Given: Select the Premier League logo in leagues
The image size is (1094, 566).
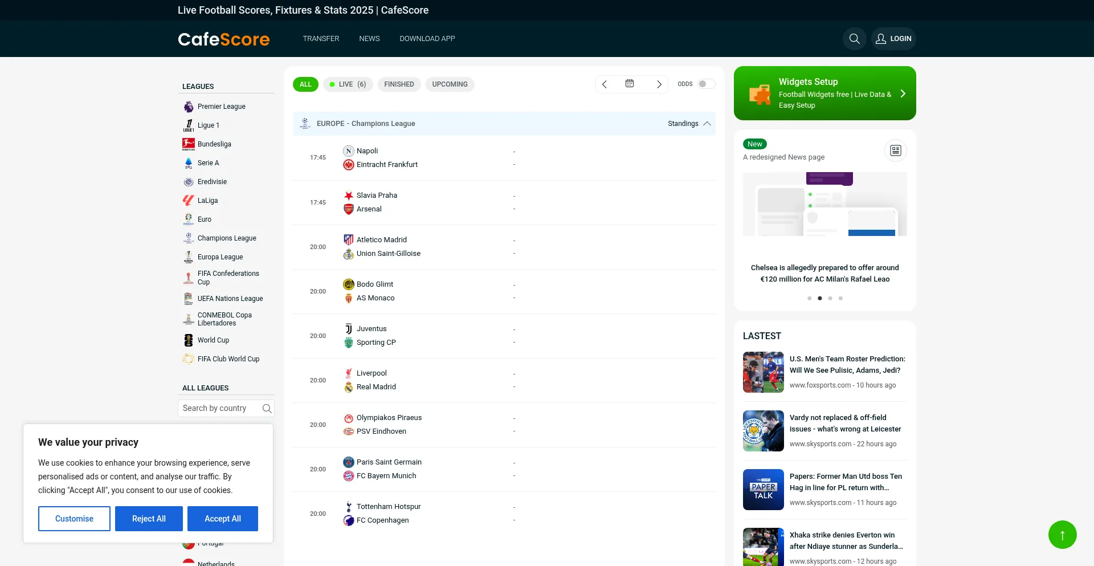Looking at the screenshot, I should (189, 107).
